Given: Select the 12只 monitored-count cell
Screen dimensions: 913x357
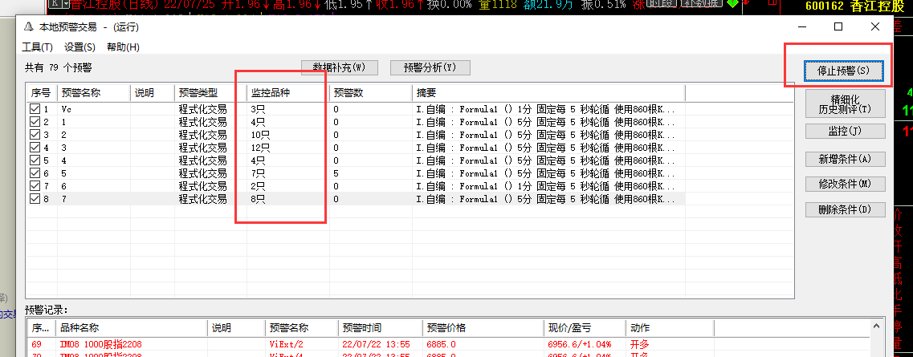Looking at the screenshot, I should tap(261, 147).
